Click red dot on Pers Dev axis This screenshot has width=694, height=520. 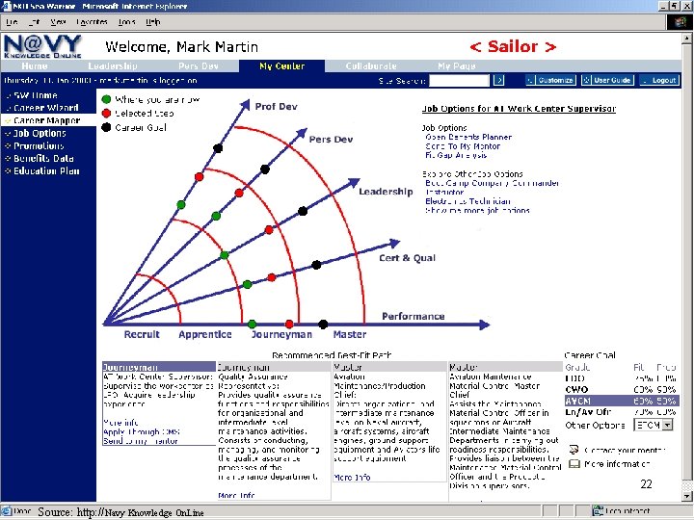(x=239, y=193)
